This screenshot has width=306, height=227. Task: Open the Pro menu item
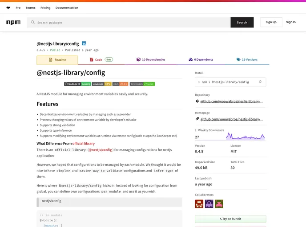(x=18, y=8)
